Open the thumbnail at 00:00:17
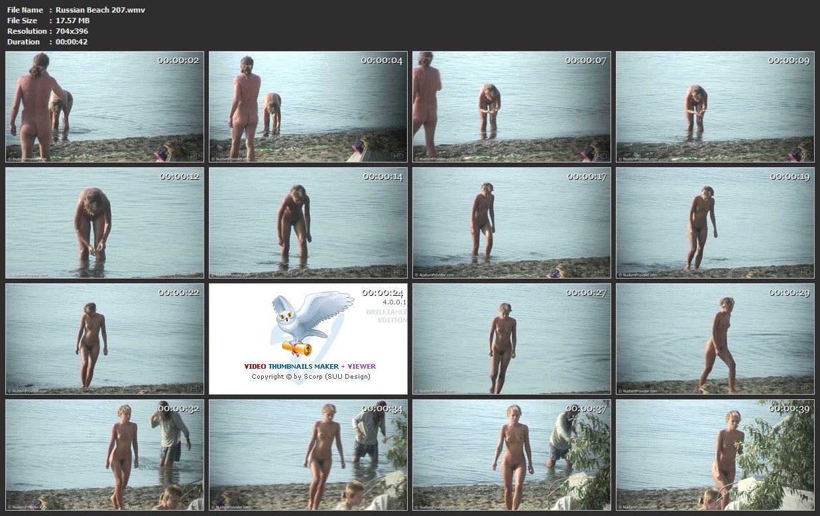The image size is (820, 516). [512, 223]
